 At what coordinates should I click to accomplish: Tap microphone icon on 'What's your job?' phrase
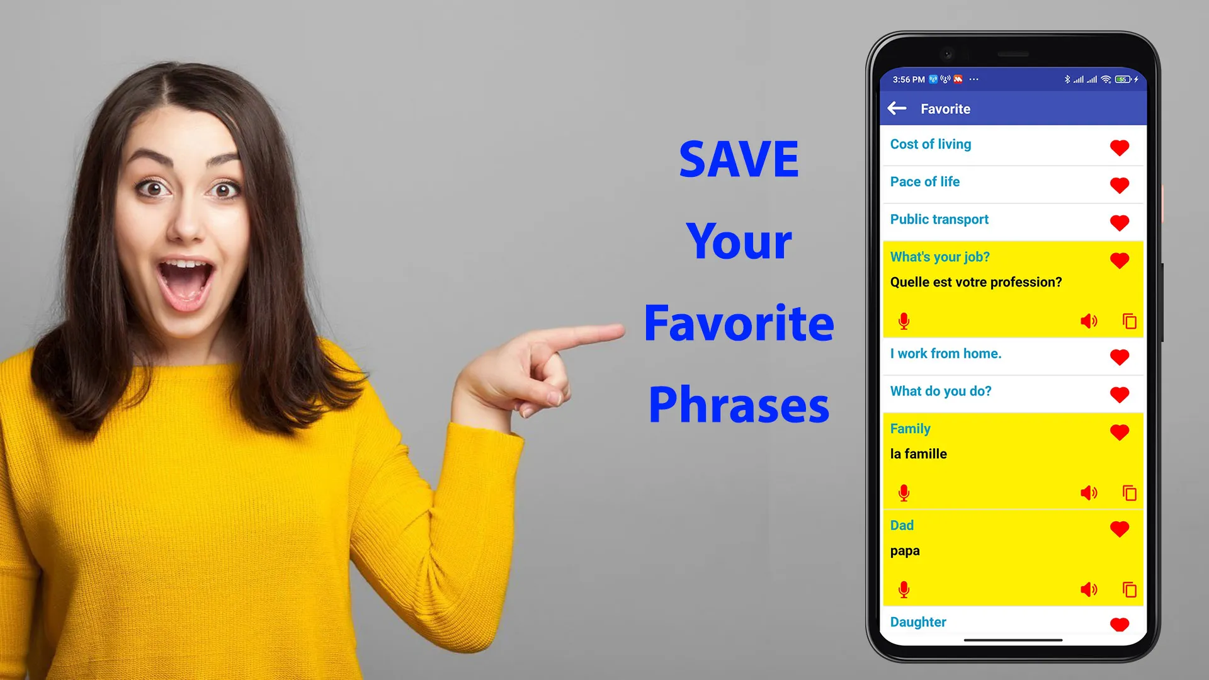pyautogui.click(x=904, y=321)
